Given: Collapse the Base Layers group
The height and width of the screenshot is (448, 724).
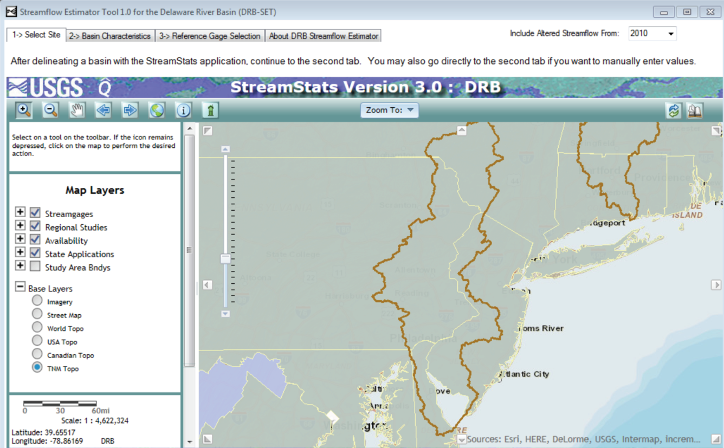Looking at the screenshot, I should click(20, 287).
